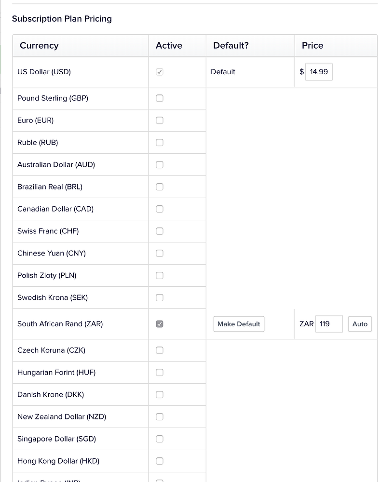The image size is (380, 482).
Task: Click the Auto button beside ZAR price
Action: point(360,324)
